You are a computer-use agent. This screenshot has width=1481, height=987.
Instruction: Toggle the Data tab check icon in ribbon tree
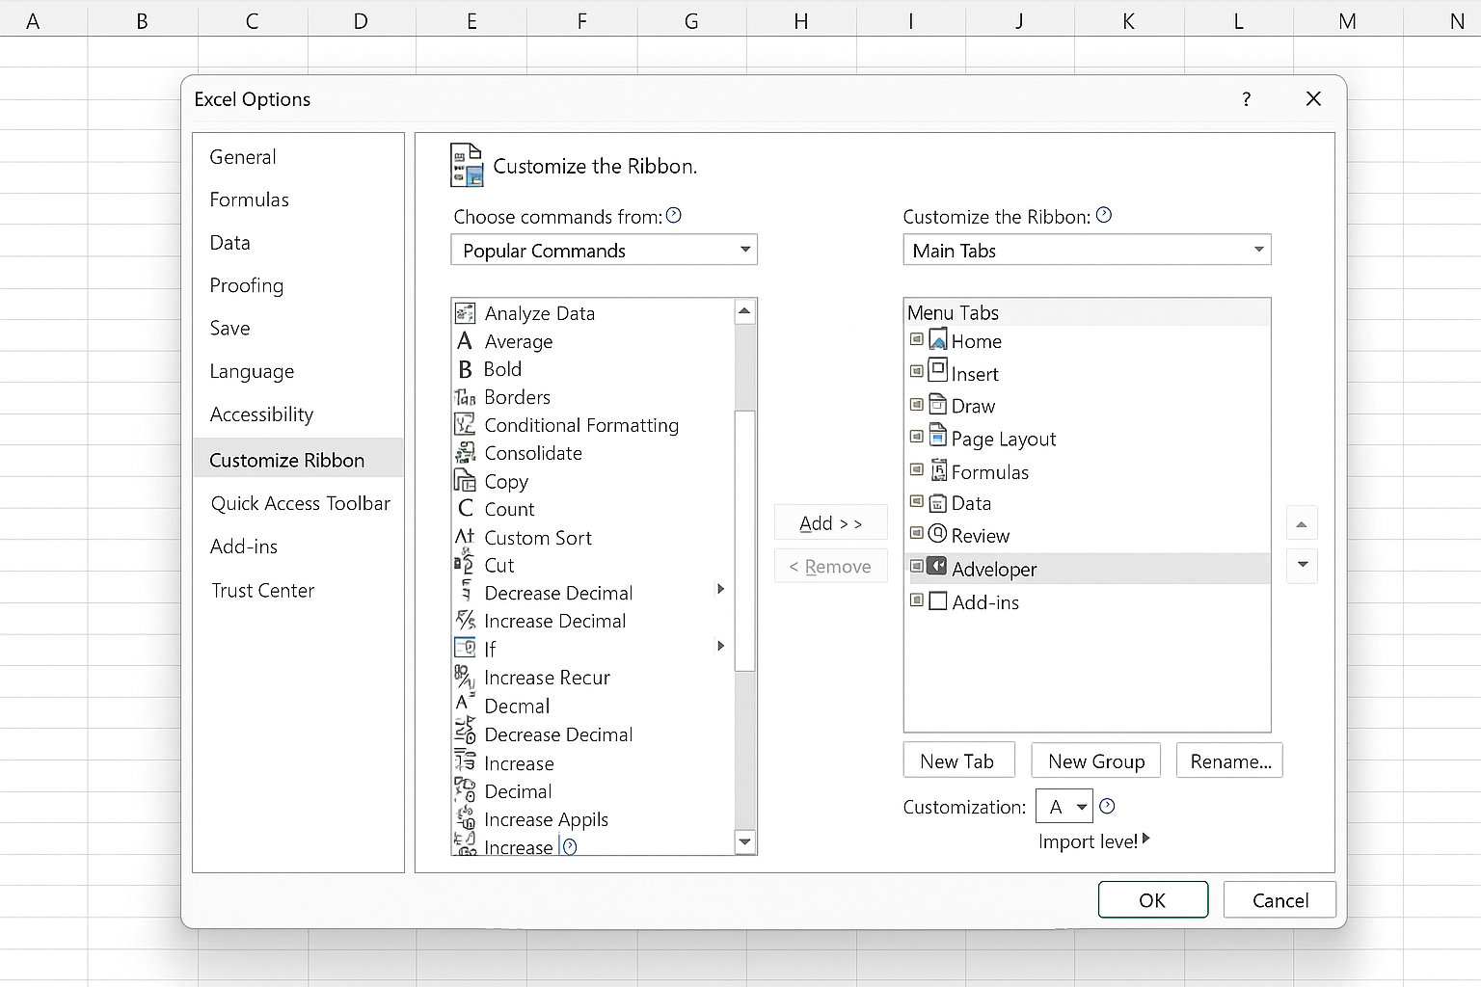(938, 502)
